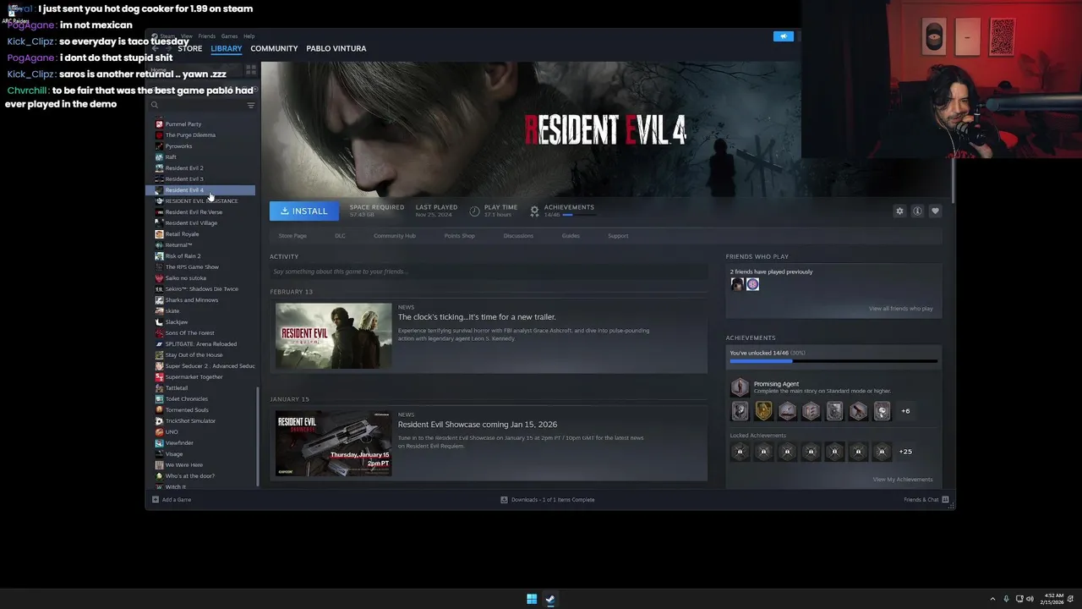
Task: Open Guides link
Action: [x=571, y=236]
